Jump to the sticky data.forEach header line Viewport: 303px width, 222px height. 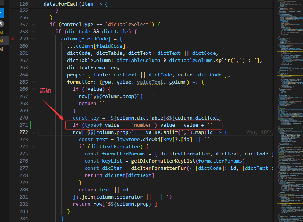[x=76, y=5]
